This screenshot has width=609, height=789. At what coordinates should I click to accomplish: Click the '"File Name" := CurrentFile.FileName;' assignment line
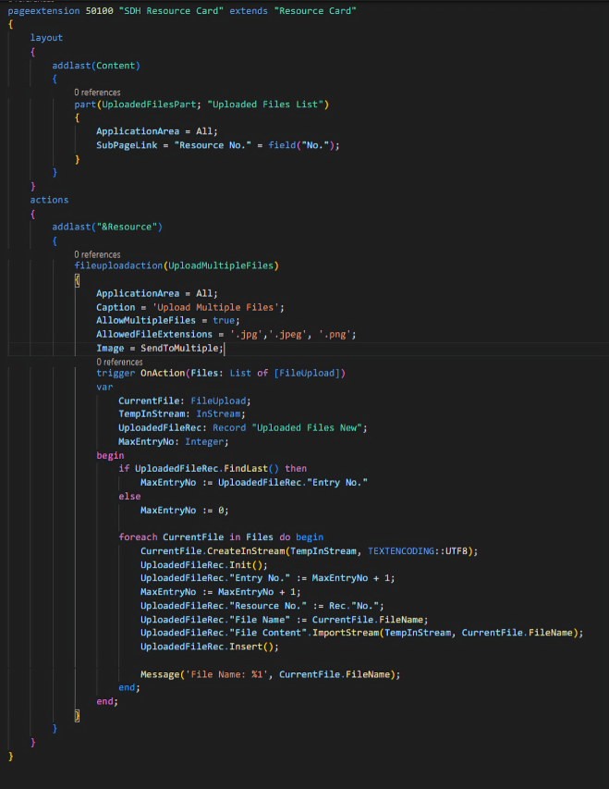tap(284, 620)
